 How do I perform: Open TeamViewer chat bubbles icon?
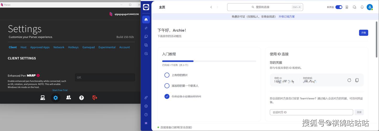pyautogui.click(x=354, y=7)
